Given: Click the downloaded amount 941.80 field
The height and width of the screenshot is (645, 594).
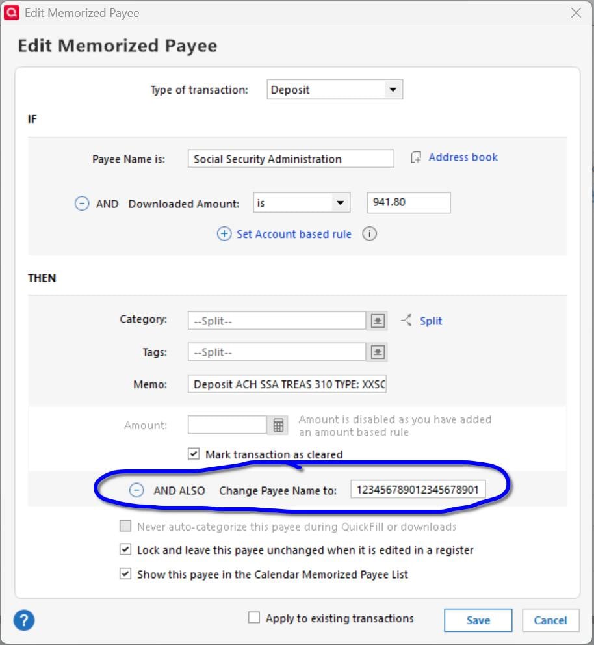Looking at the screenshot, I should coord(409,202).
